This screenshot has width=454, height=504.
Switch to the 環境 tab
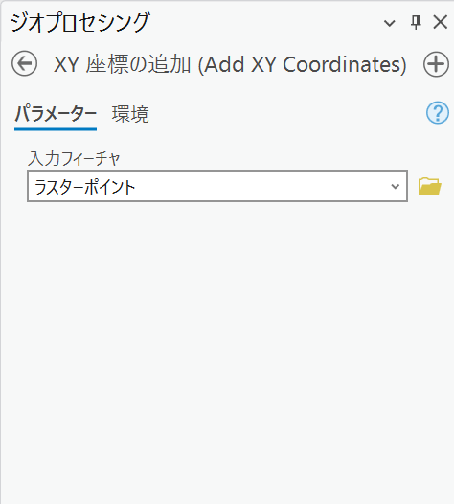pos(130,114)
